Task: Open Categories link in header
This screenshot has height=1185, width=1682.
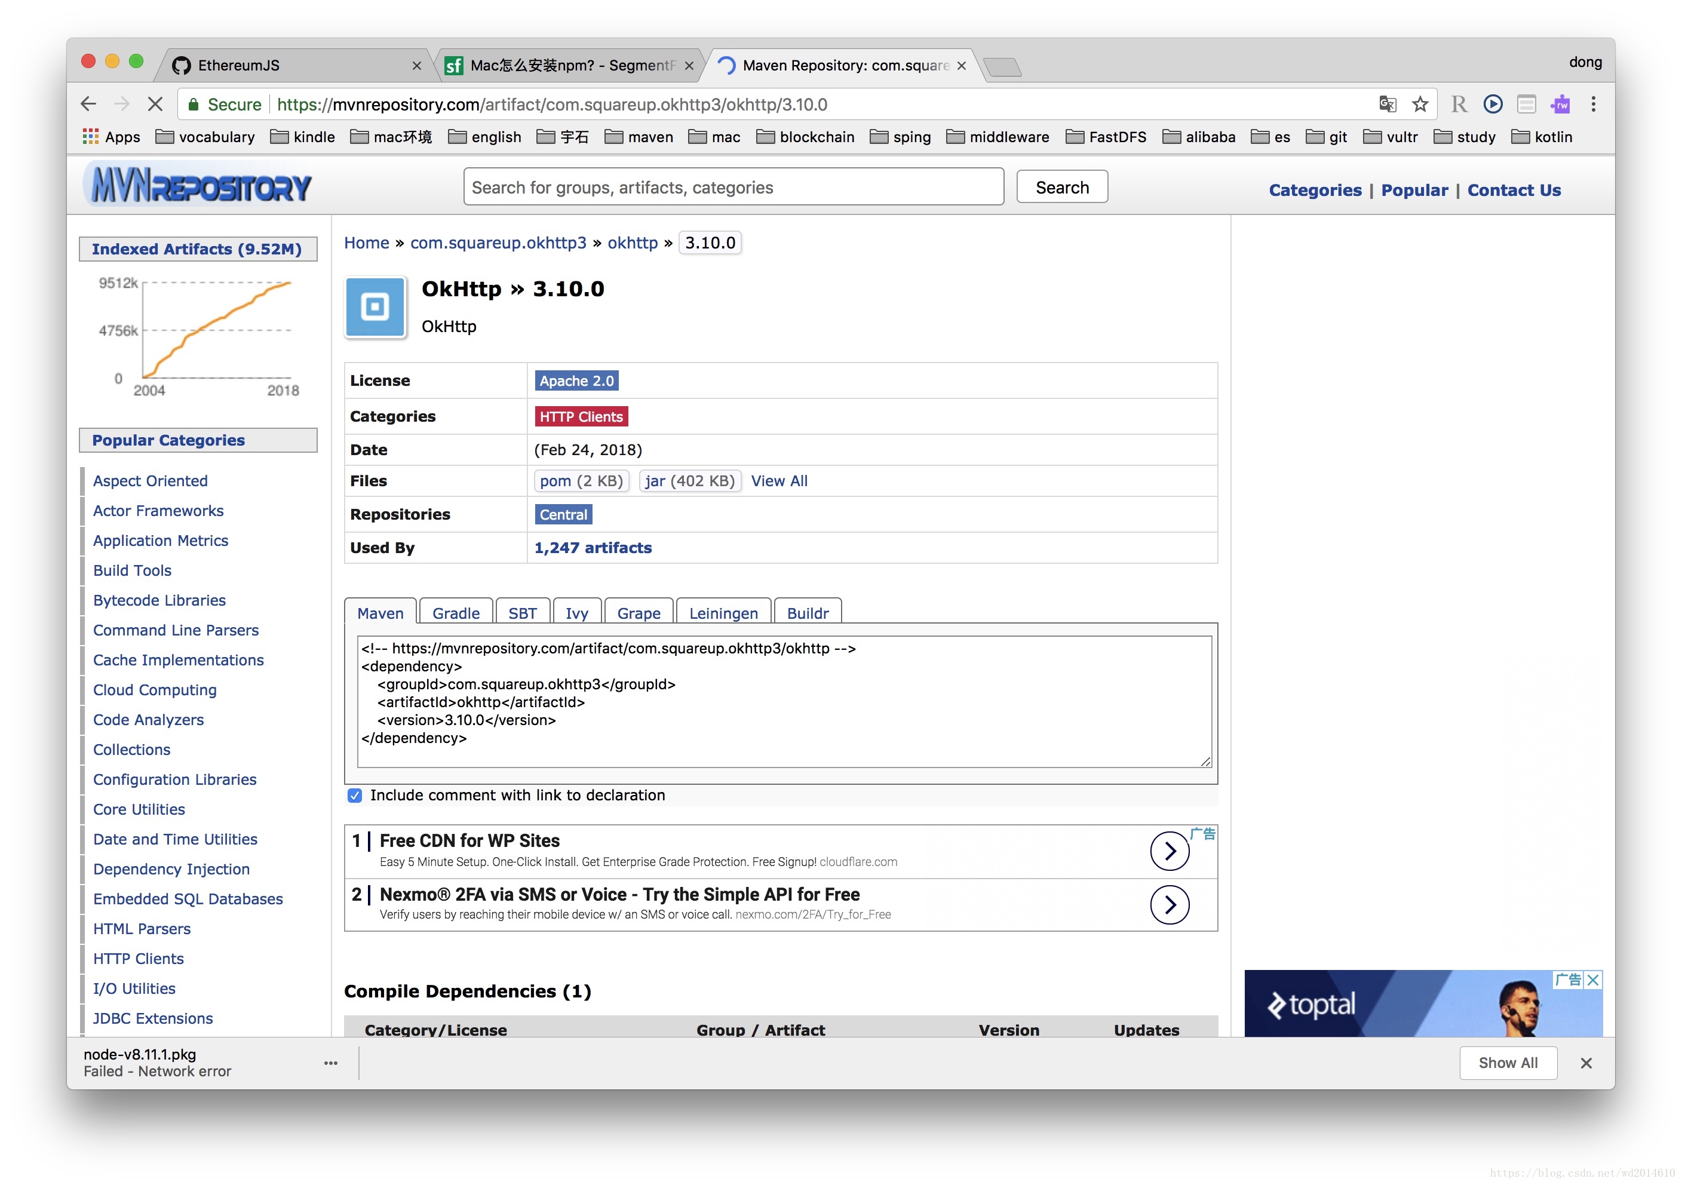Action: coord(1315,191)
